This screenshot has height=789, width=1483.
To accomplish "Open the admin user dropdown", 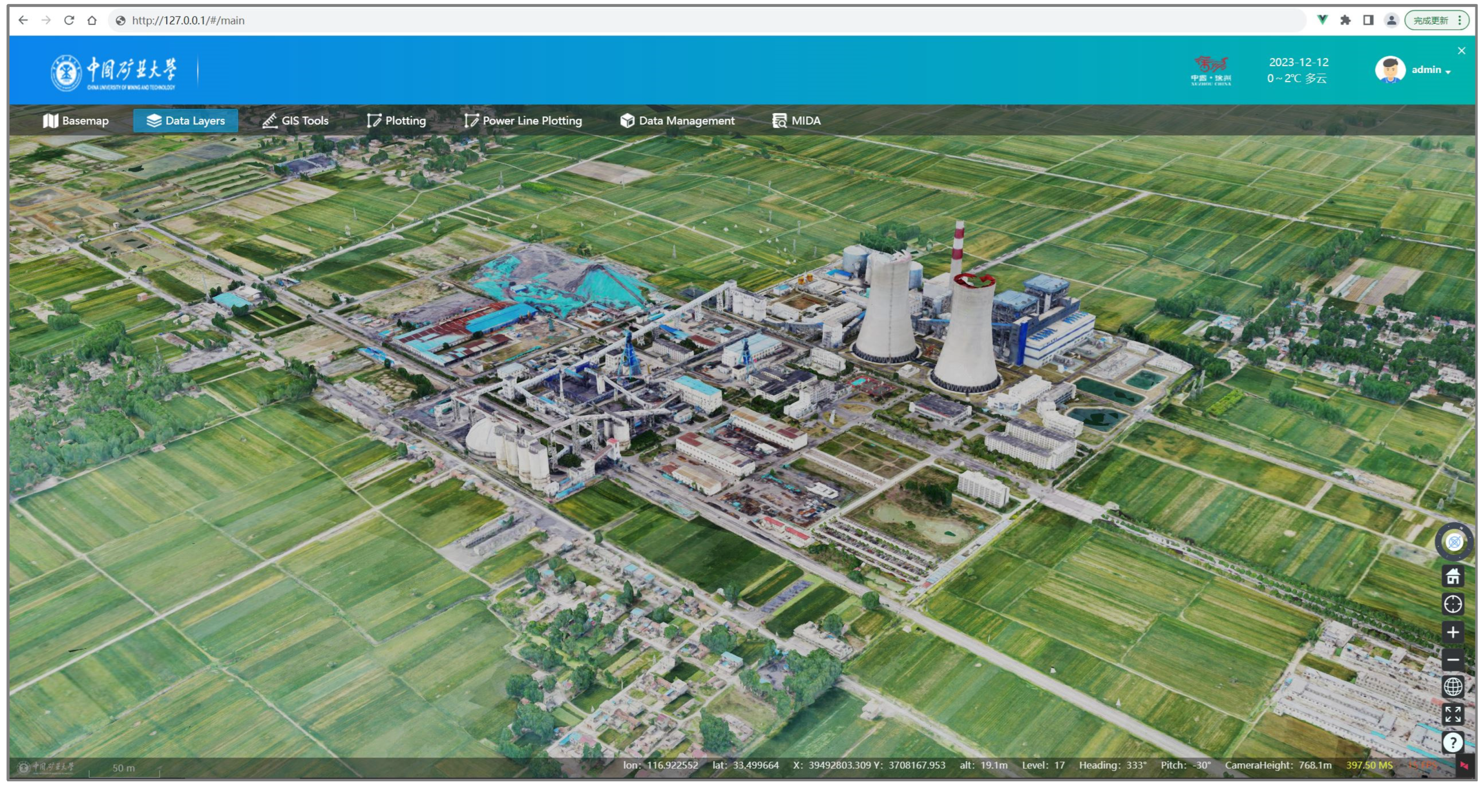I will point(1430,70).
